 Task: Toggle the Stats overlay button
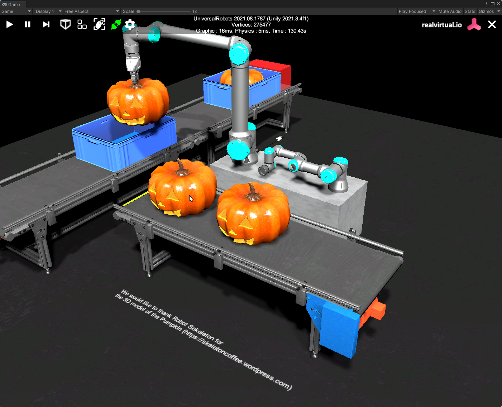(x=470, y=11)
